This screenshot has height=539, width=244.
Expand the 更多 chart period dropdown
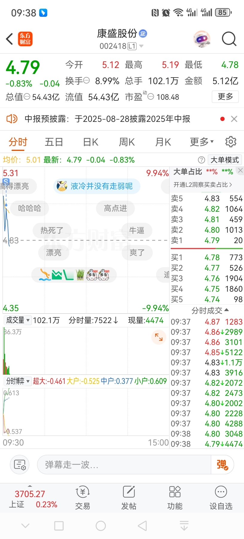click(202, 142)
